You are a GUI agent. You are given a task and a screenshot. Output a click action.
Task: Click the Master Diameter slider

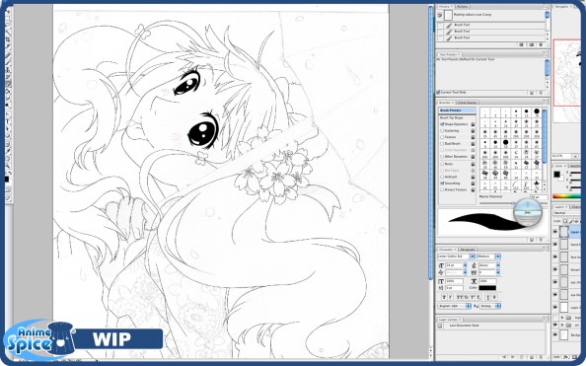[514, 203]
